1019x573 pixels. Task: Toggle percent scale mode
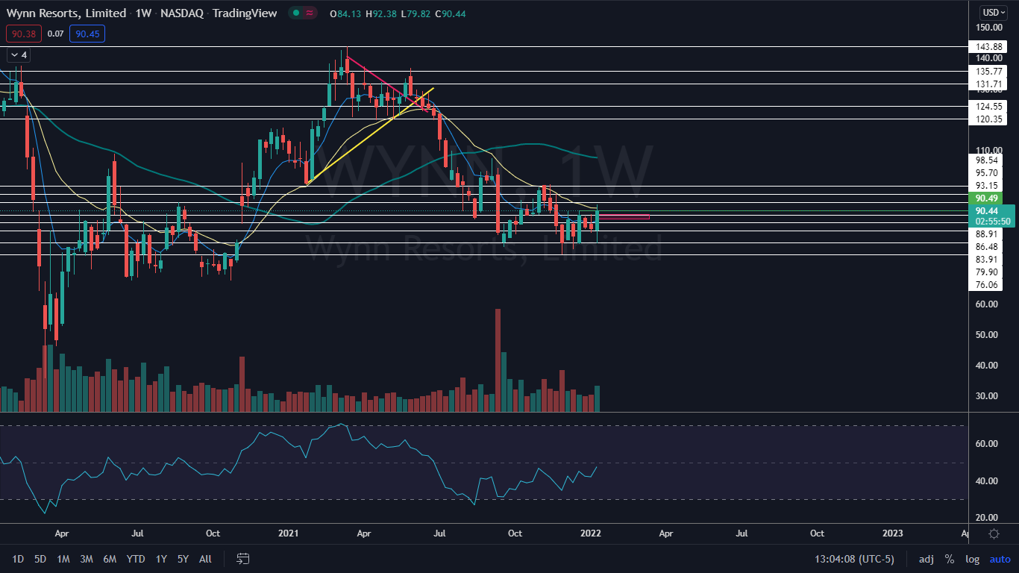pyautogui.click(x=949, y=559)
